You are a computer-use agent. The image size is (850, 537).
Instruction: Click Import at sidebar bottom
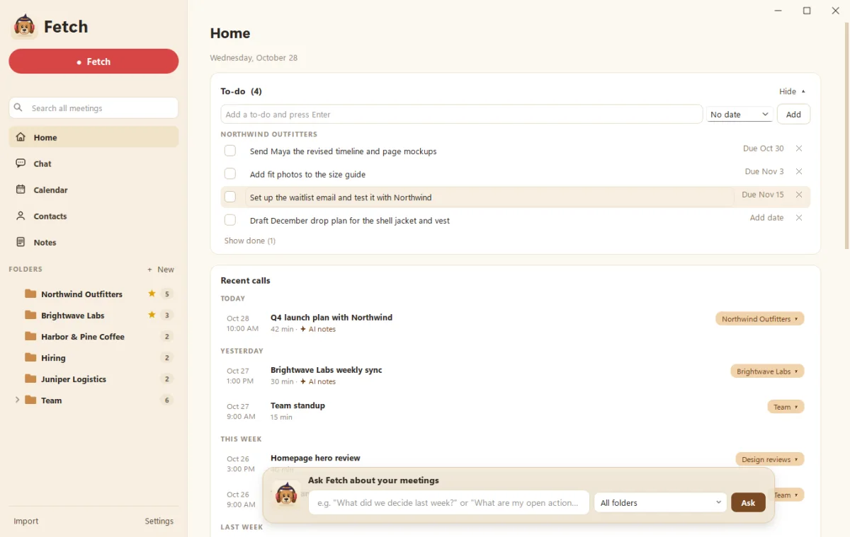click(26, 521)
